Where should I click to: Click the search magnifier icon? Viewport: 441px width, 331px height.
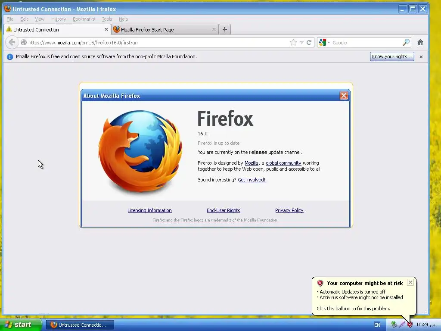406,43
